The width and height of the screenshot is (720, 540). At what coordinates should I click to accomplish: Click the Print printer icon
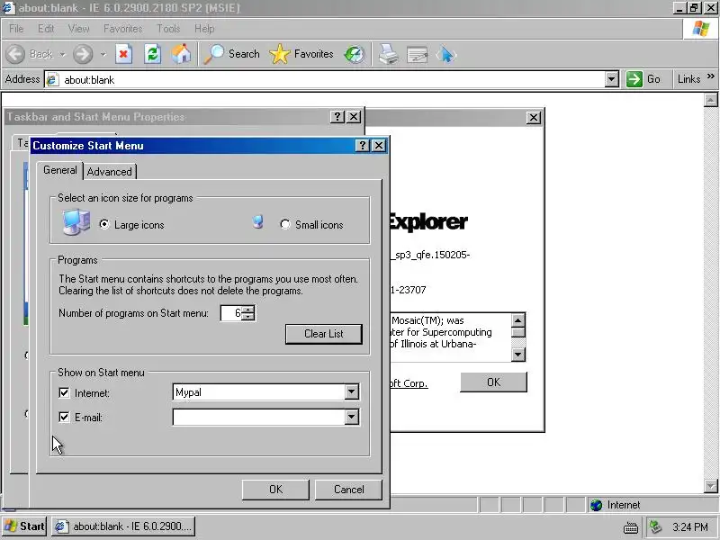(x=389, y=54)
